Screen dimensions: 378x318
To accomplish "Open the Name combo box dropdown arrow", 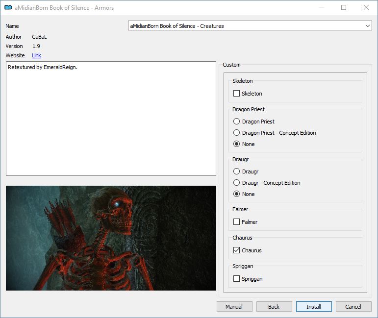I will point(367,26).
